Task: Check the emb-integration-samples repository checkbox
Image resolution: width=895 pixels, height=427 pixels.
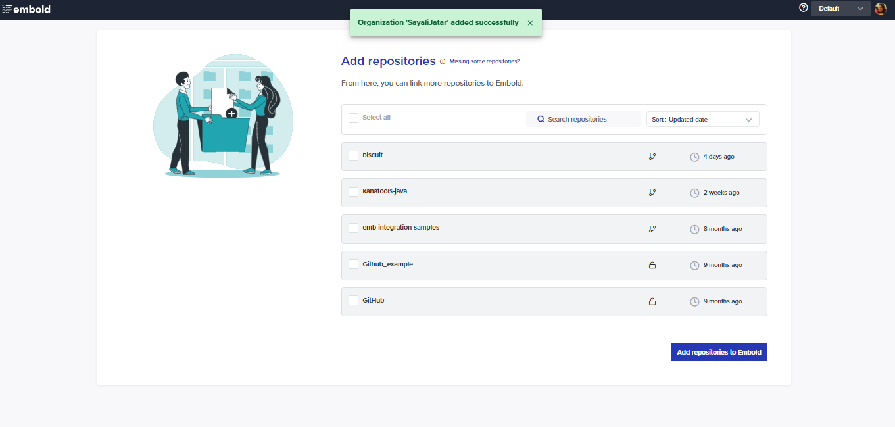Action: click(353, 228)
